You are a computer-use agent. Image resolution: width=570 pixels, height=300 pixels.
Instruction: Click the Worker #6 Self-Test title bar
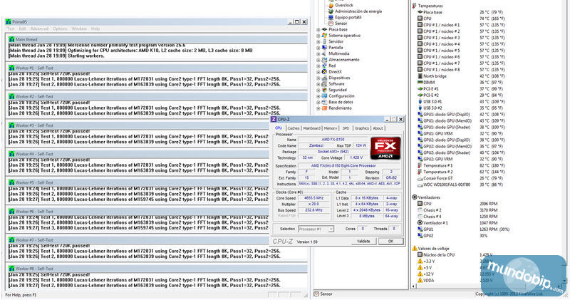[138, 211]
